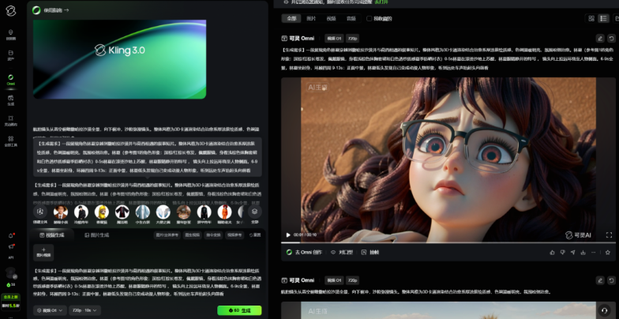
Task: Switch to the 视频生成 tab
Action: click(x=52, y=235)
